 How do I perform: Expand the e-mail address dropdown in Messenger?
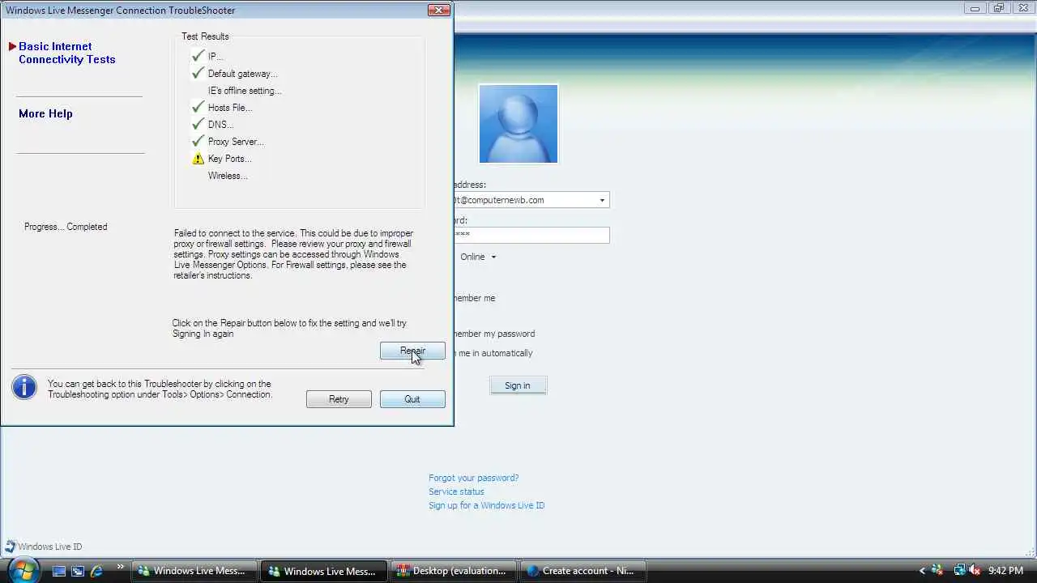602,200
